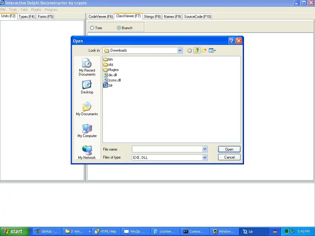Viewport: 315px width, 236px height.
Task: Click the Cancel button
Action: pos(229,157)
